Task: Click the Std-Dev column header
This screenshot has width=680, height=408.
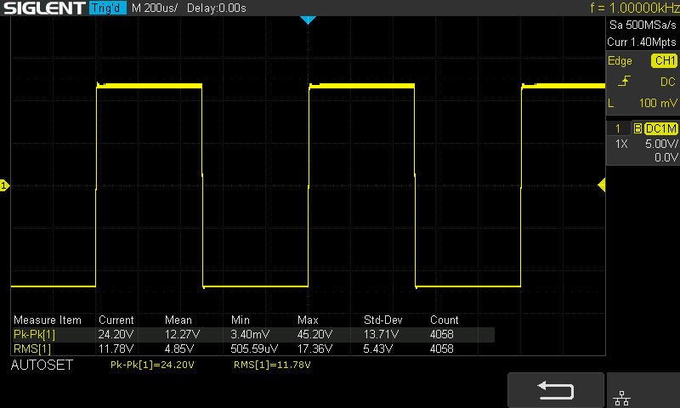Action: click(383, 320)
